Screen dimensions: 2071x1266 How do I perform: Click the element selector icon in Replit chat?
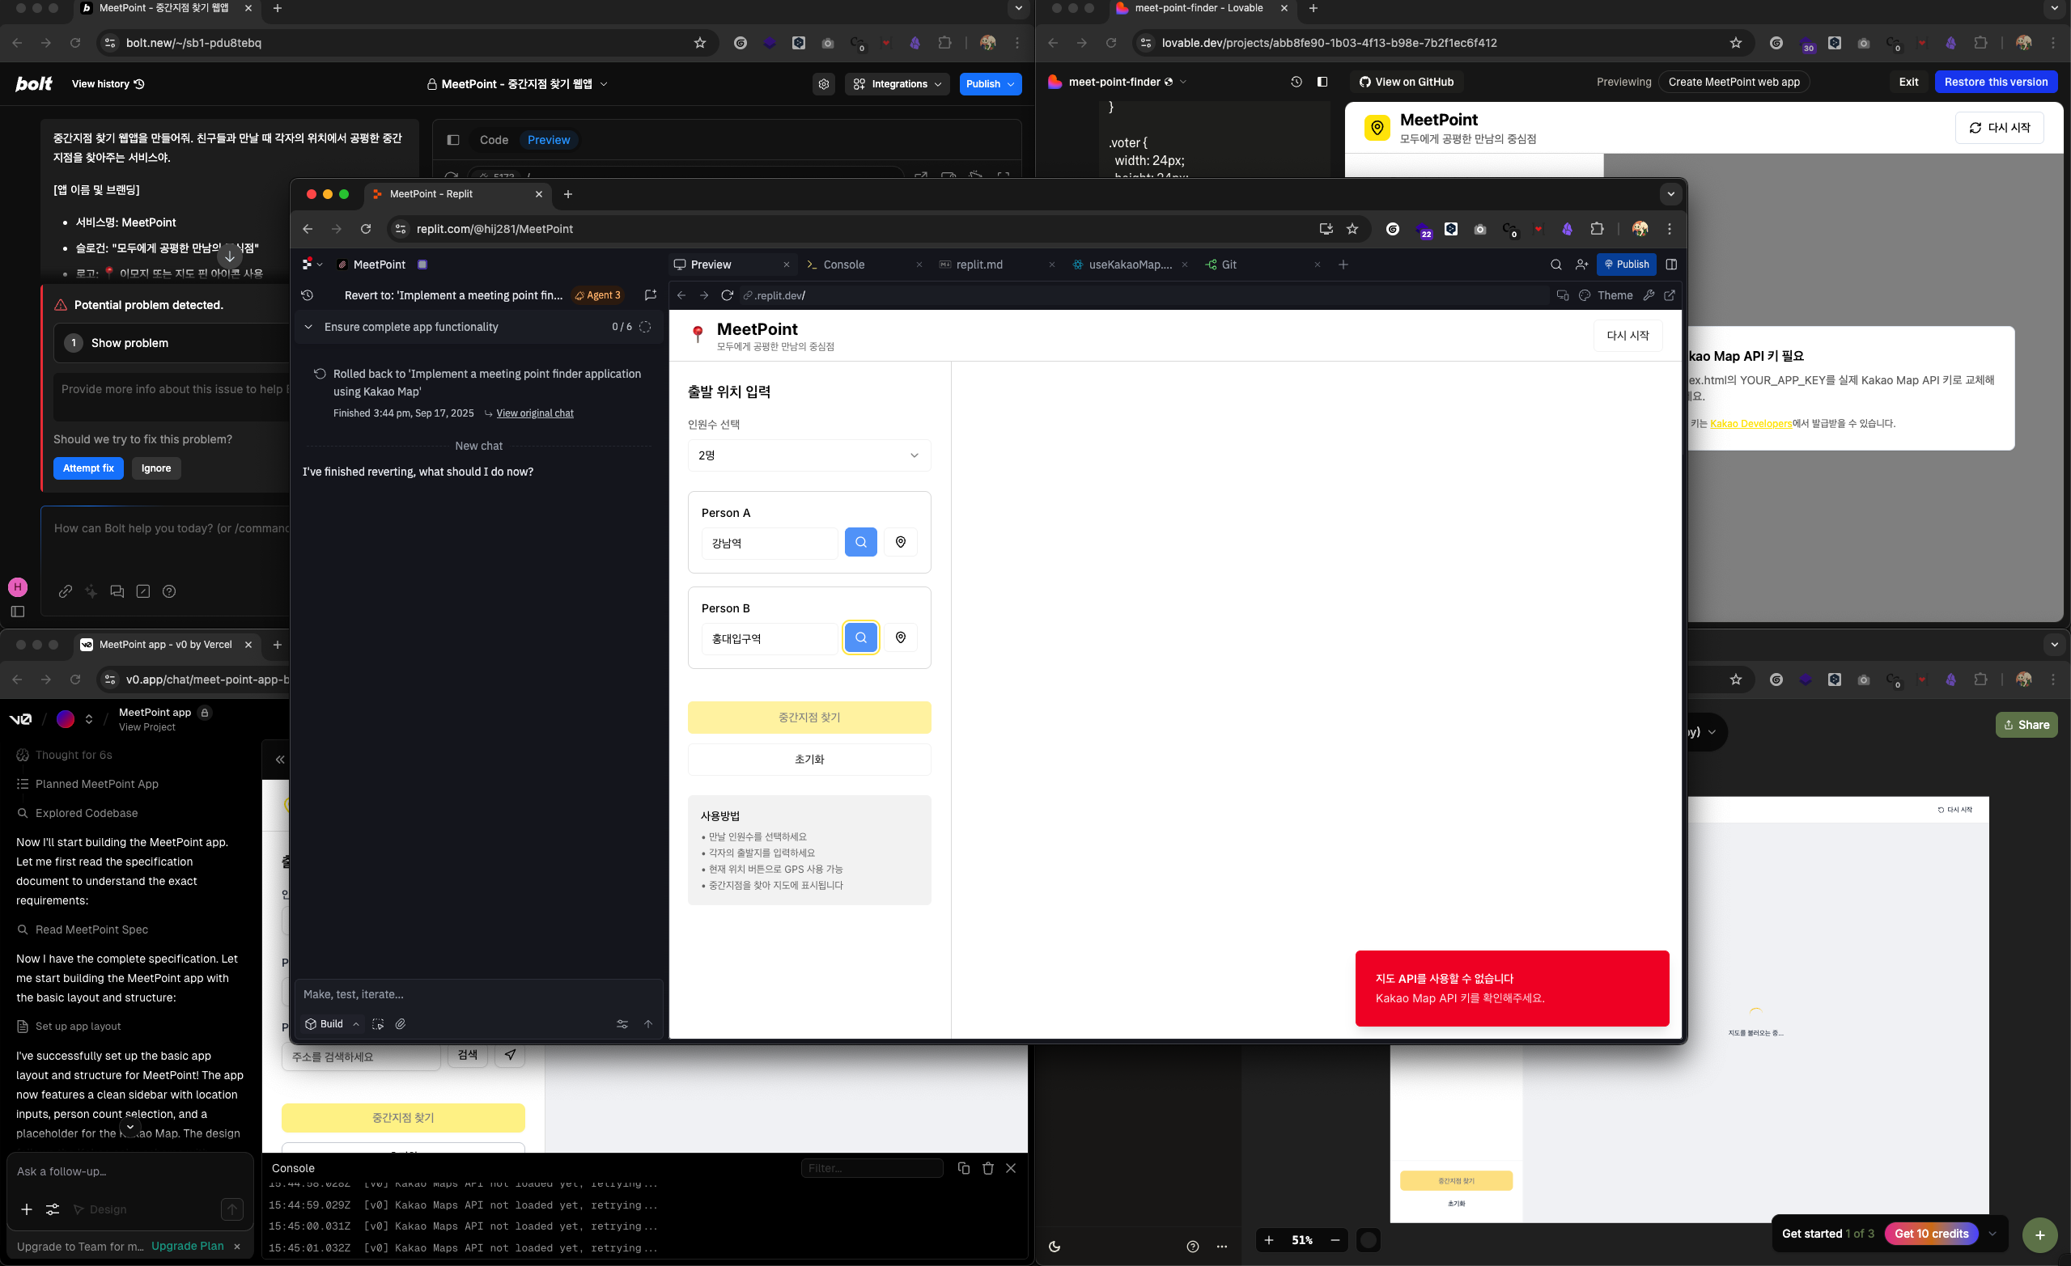378,1024
